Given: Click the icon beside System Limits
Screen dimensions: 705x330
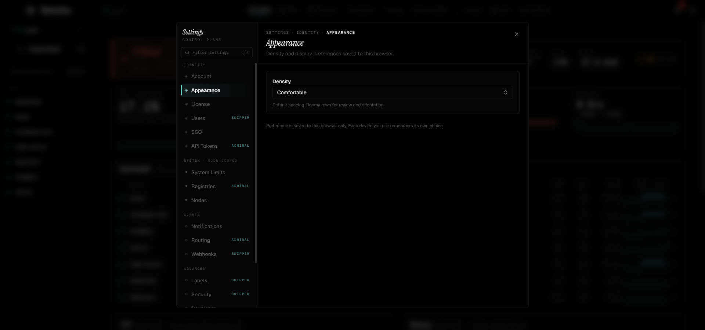Looking at the screenshot, I should click(x=186, y=172).
